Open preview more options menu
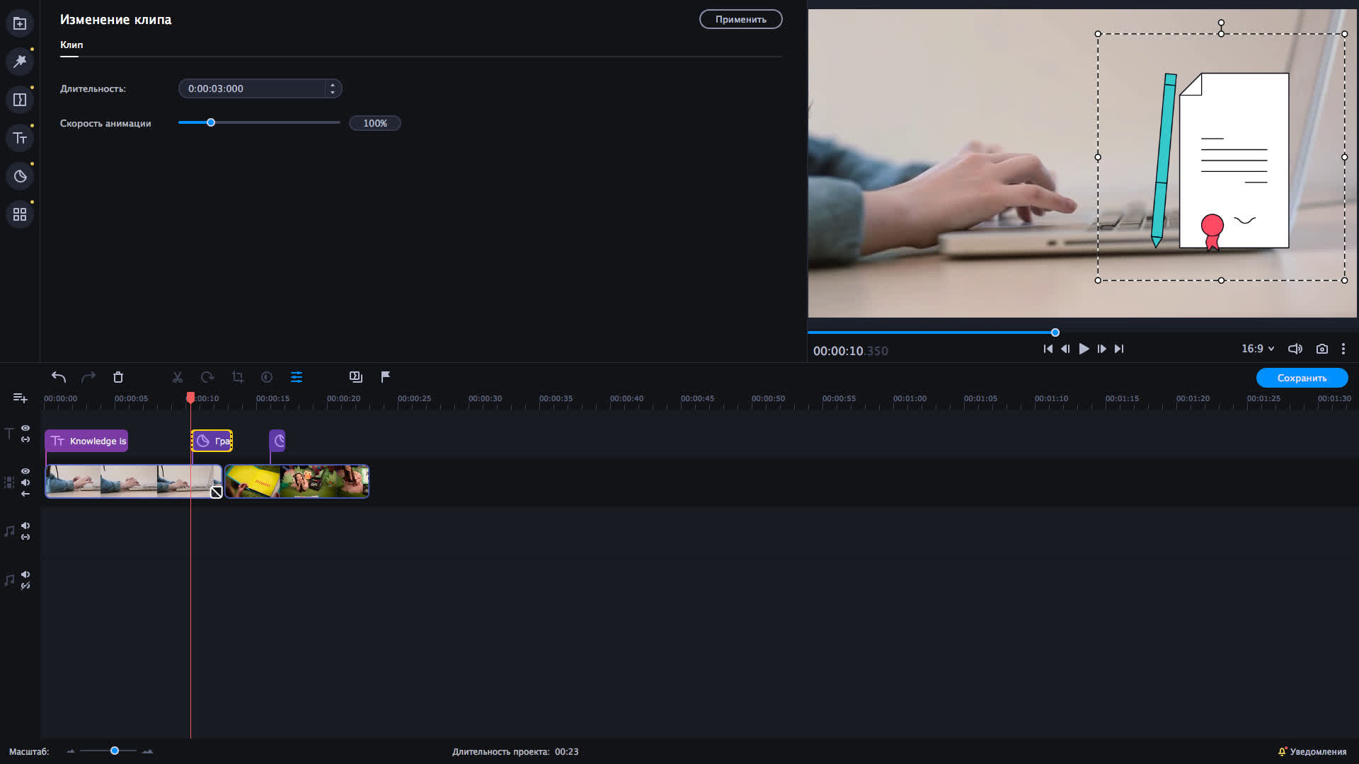This screenshot has height=764, width=1359. (x=1343, y=349)
